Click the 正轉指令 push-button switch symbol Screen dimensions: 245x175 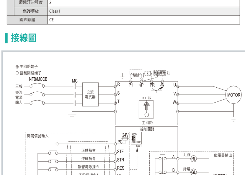pos(53,153)
